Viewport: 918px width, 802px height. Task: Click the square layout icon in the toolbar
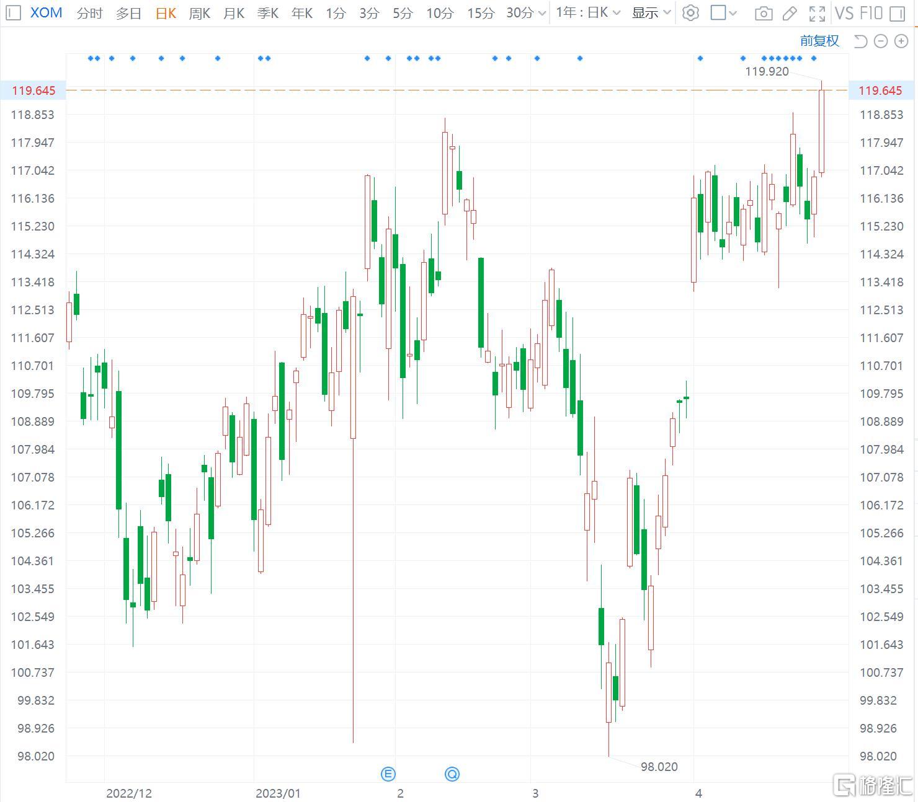[x=718, y=12]
